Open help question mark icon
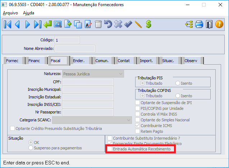229x168 pixels. [219, 24]
